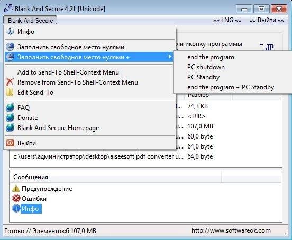Select the 60,0 byte size cell
The height and width of the screenshot is (240, 292).
point(200,136)
